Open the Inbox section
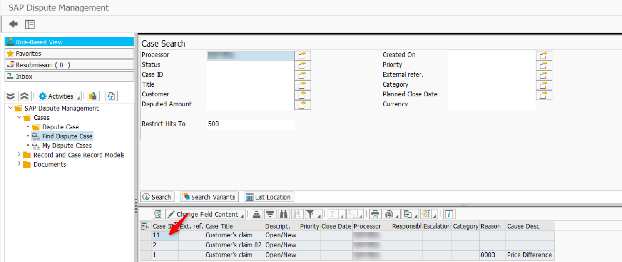The image size is (622, 262). [69, 77]
